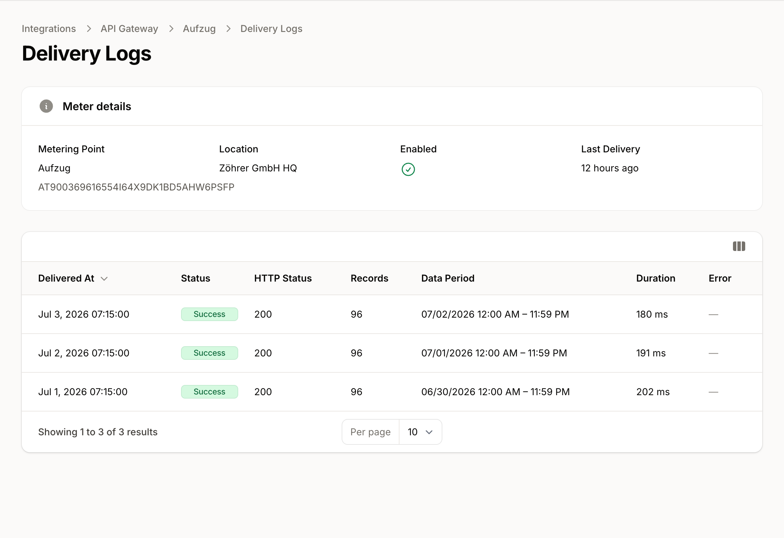Screen dimensions: 784x538
Task: Click Delivery Logs breadcrumb
Action: coord(271,29)
